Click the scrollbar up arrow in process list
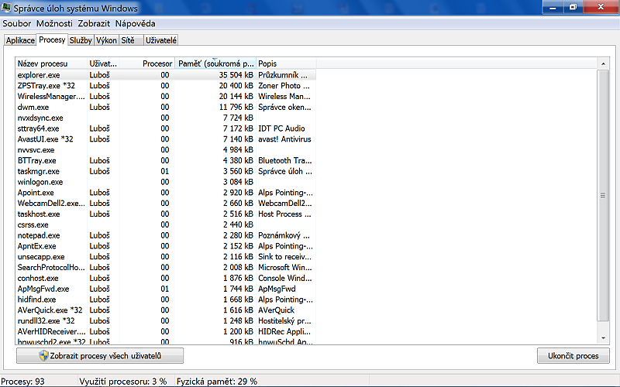620x387 pixels. coord(604,63)
